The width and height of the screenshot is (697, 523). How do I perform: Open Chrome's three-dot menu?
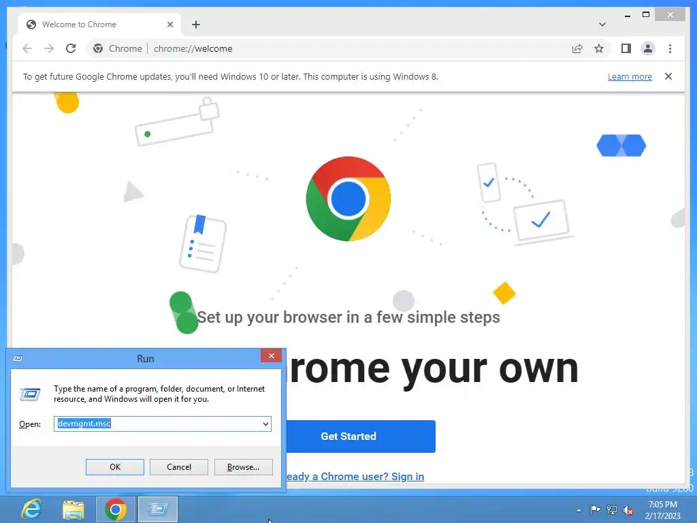pyautogui.click(x=670, y=48)
